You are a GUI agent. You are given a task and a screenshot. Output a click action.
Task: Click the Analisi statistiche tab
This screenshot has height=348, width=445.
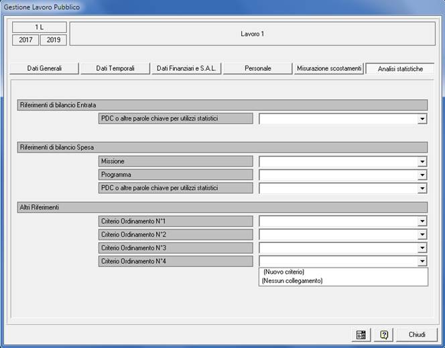[400, 68]
